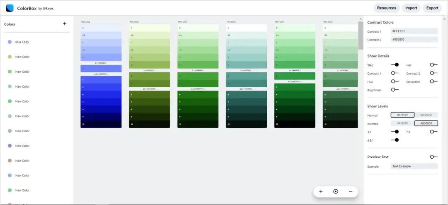This screenshot has width=448, height=205.
Task: Click the Blue Copy palette step 3 swatch
Action: [x=101, y=69]
